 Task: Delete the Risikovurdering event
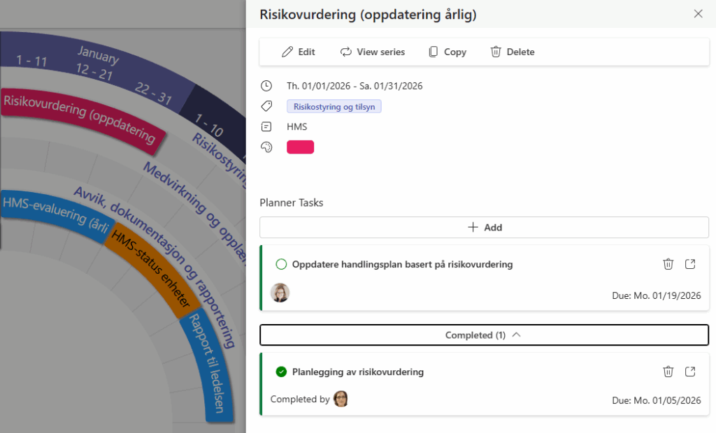512,52
